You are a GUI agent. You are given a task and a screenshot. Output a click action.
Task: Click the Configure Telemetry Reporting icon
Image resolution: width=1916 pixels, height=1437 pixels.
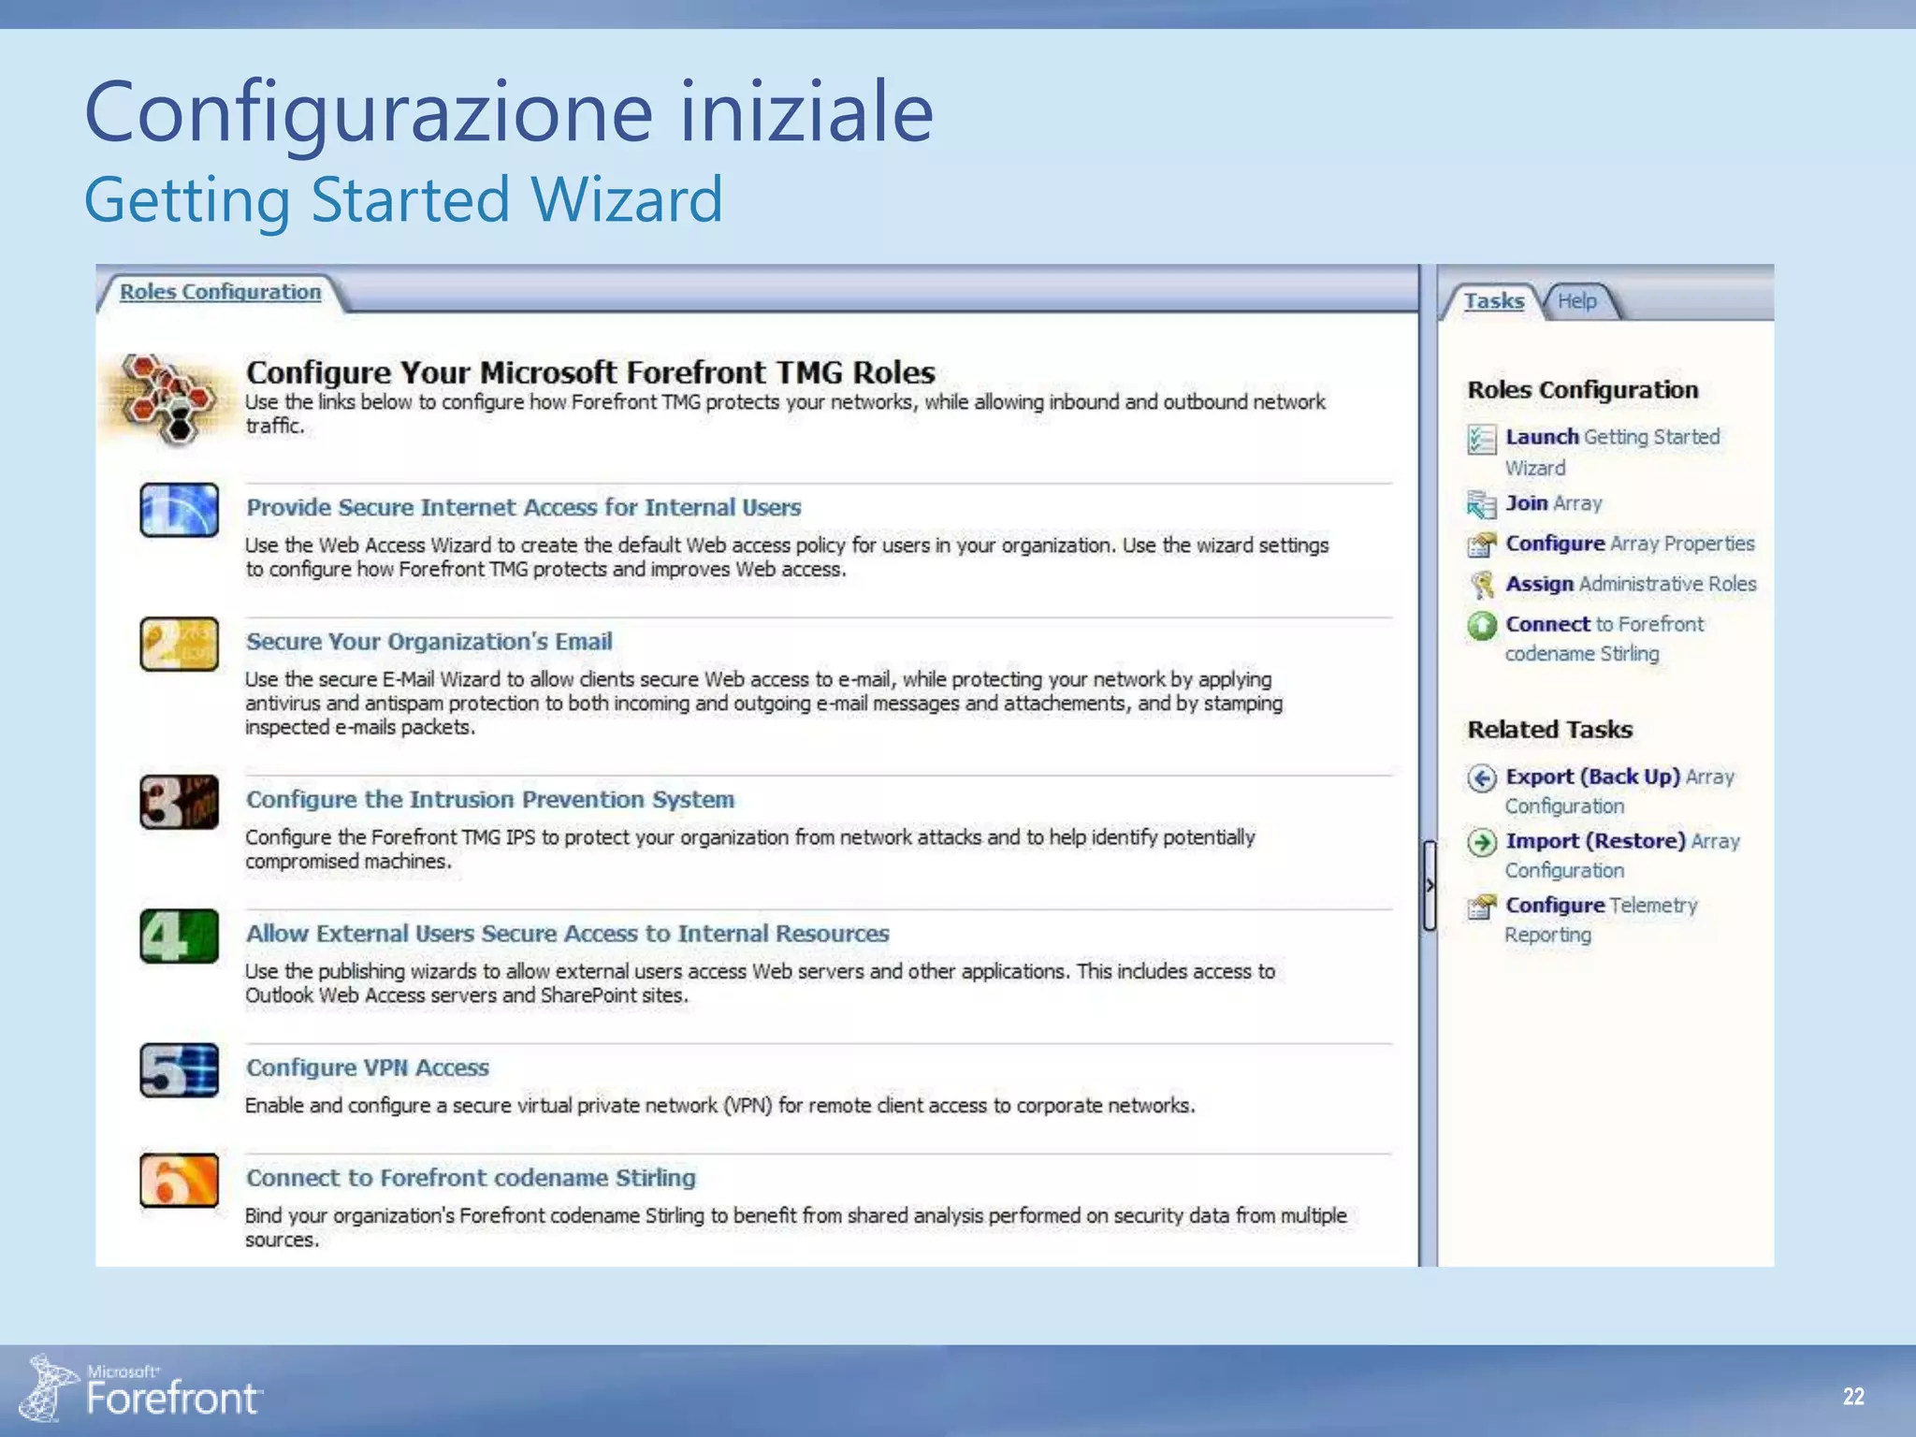[1482, 907]
